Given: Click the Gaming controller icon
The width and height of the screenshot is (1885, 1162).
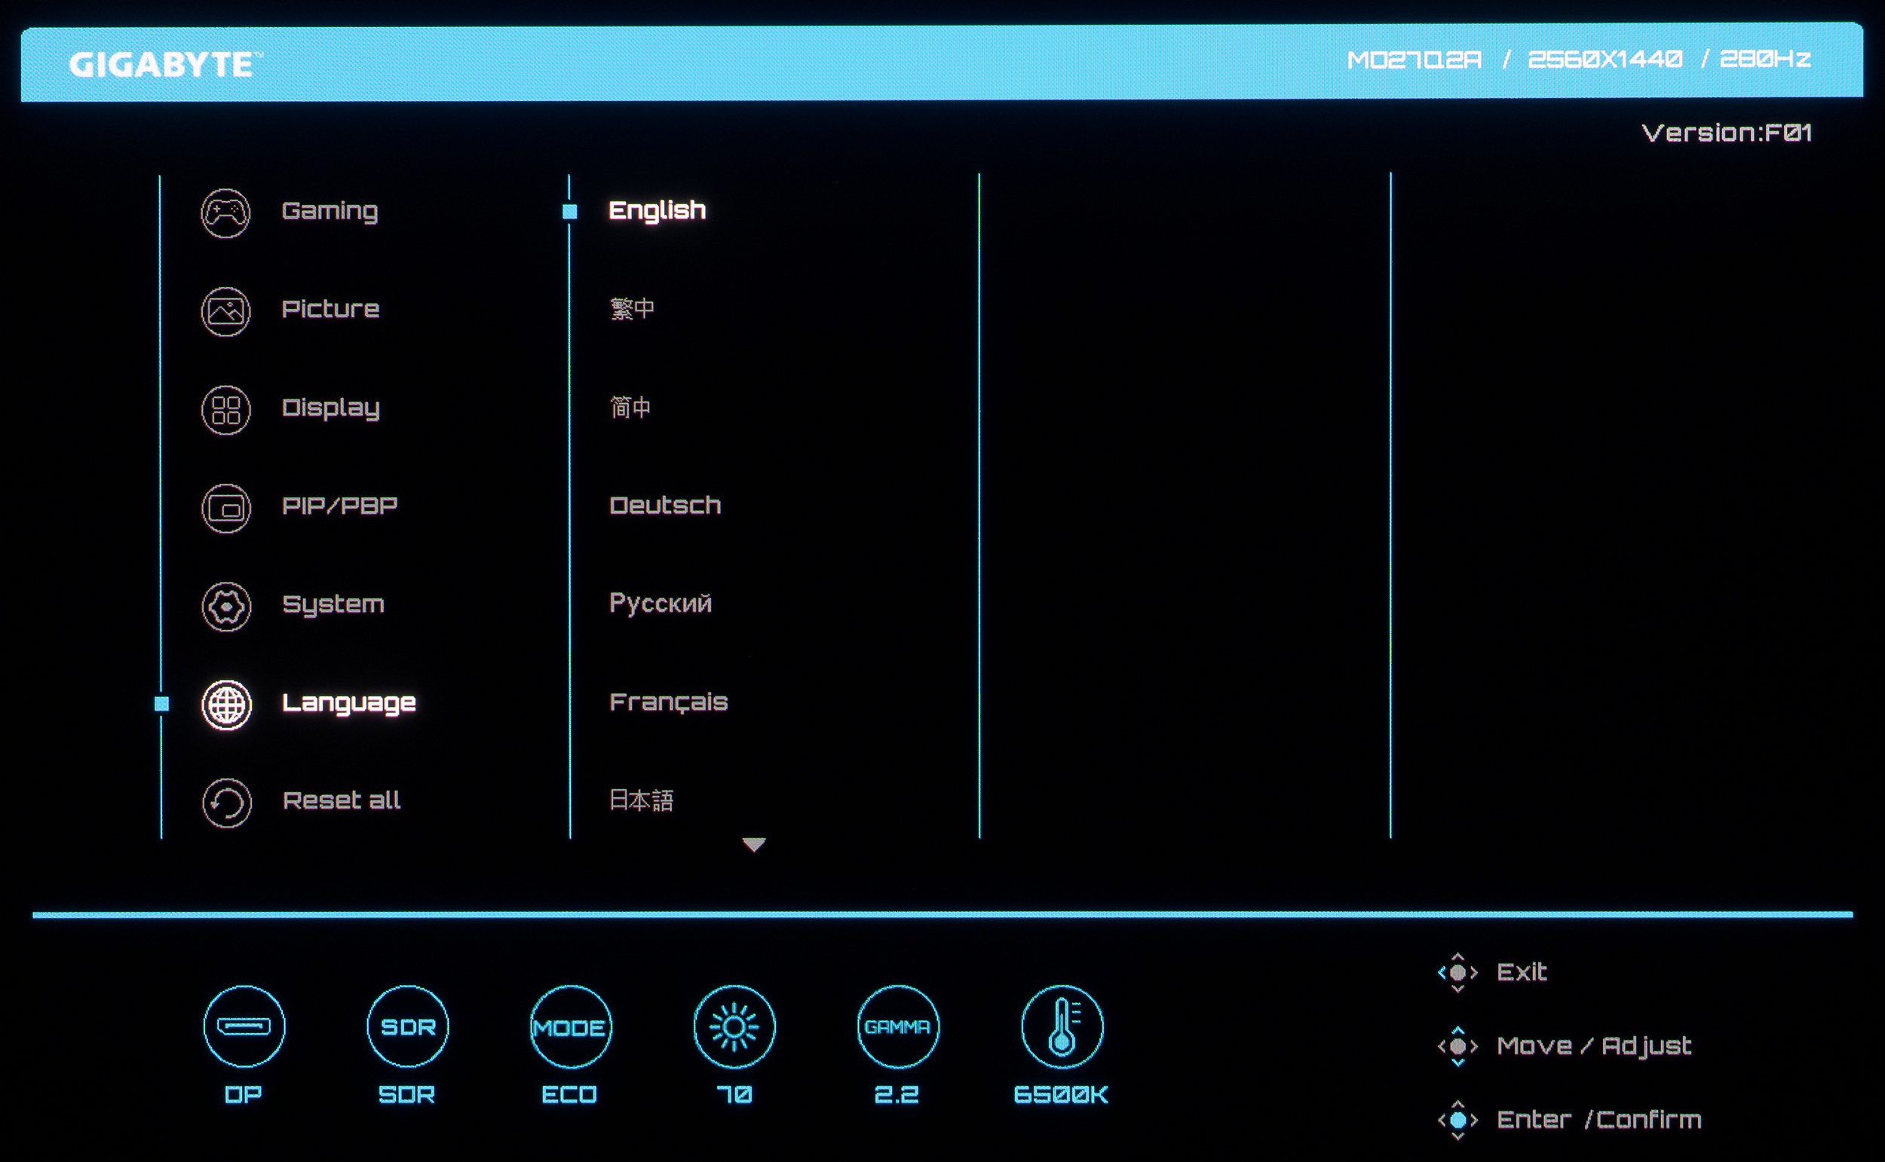Looking at the screenshot, I should click(225, 213).
